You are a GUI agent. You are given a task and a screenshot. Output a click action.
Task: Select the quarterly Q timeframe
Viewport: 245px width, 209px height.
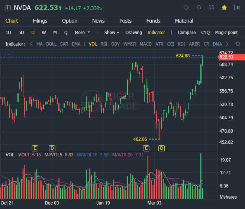point(66,33)
